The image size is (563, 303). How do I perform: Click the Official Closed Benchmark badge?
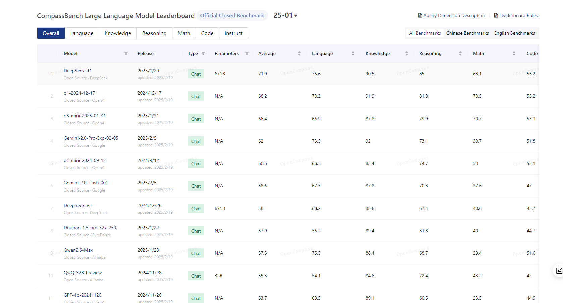[x=232, y=15]
